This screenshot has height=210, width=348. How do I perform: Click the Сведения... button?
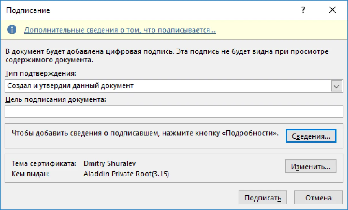pos(311,136)
